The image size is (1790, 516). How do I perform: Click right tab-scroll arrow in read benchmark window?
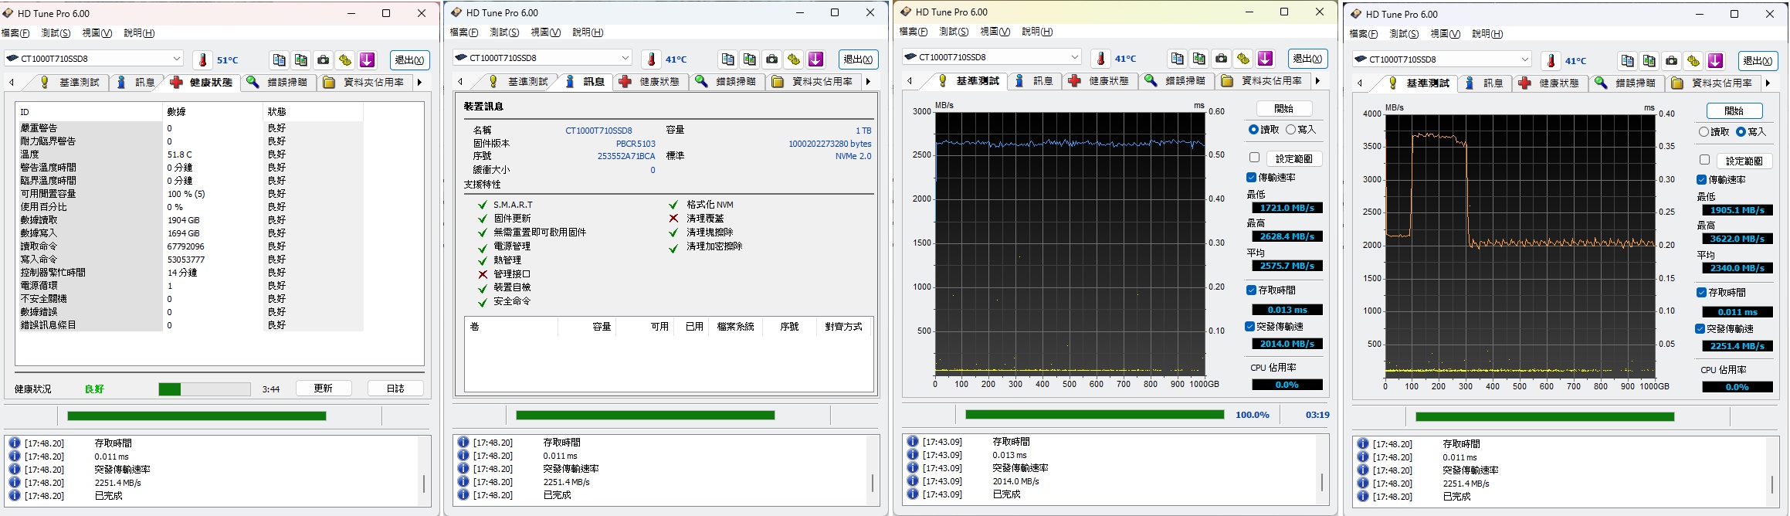(x=1317, y=80)
